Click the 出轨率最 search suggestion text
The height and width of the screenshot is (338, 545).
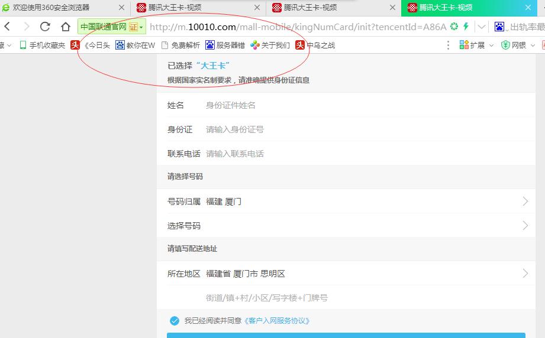coord(527,27)
